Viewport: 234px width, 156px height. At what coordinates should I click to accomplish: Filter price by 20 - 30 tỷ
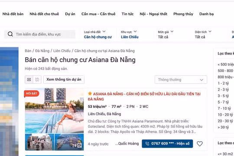225,121
